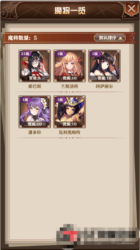Click the 1级 badge on 阿萨谢尔 card
This screenshot has width=140, height=250.
(95, 54)
